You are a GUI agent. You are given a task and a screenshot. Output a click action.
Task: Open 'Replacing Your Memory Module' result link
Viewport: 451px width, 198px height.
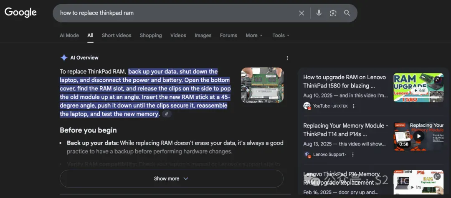tap(346, 130)
